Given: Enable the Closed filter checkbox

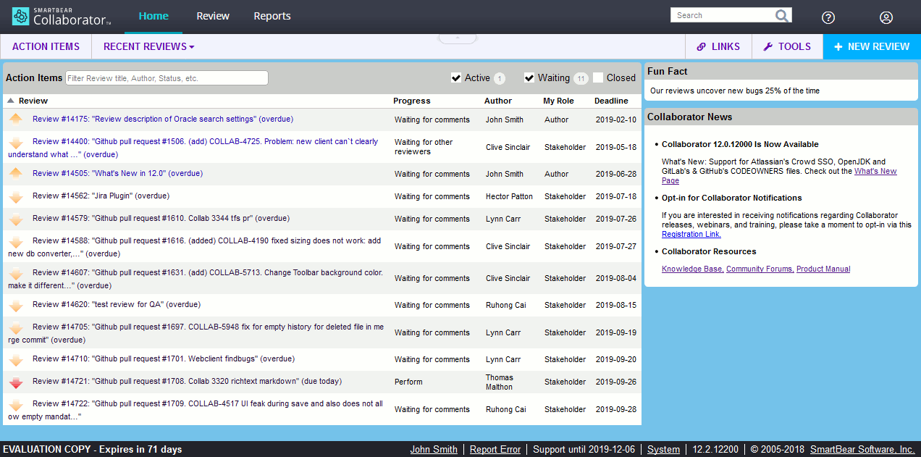Looking at the screenshot, I should (x=598, y=77).
